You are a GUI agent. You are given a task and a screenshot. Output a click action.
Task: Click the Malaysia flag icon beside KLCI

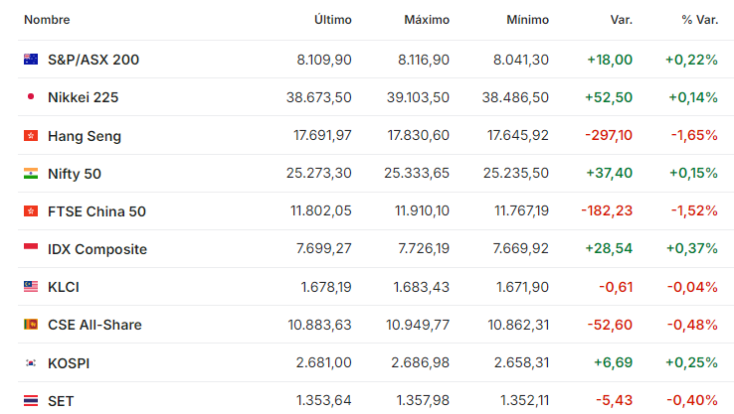pos(31,287)
